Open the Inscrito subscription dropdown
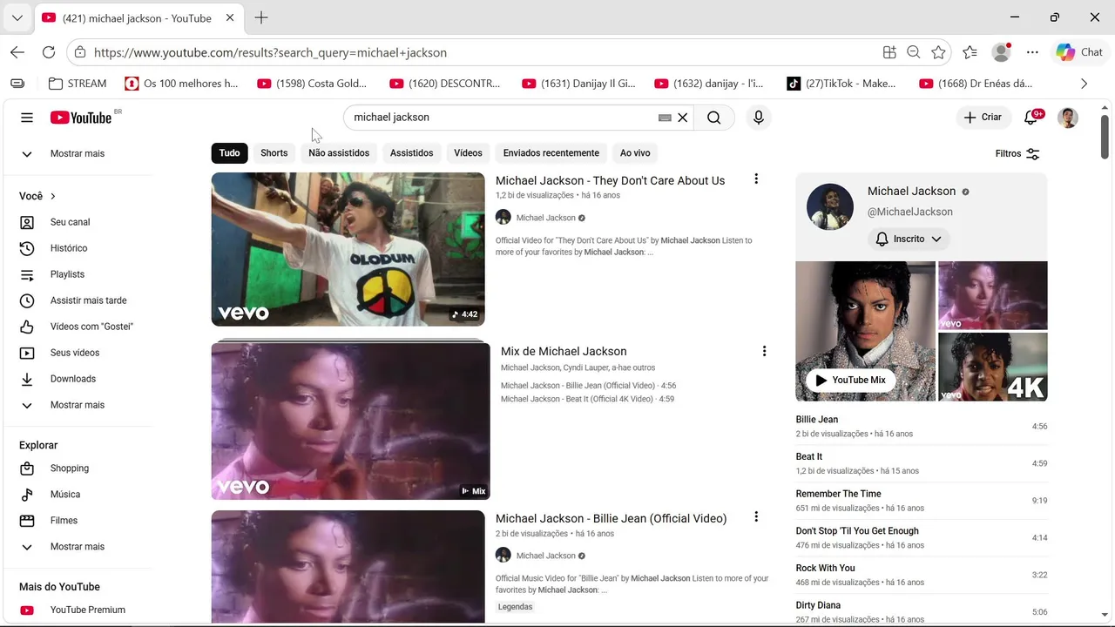 pos(909,239)
